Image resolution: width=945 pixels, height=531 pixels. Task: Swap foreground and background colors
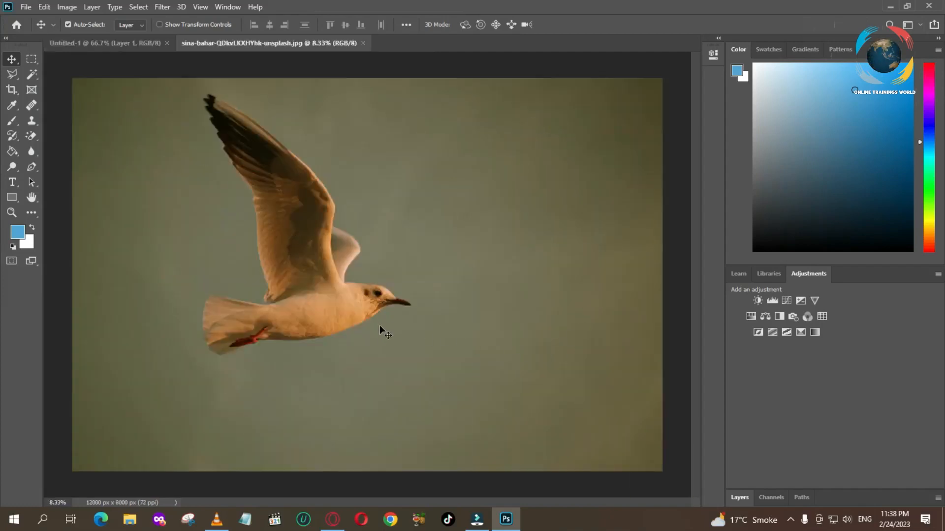coord(32,227)
